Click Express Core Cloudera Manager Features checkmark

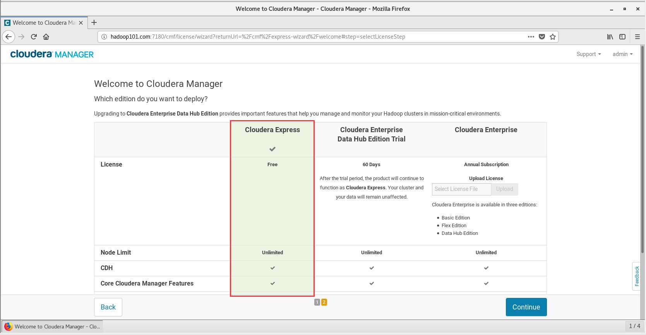coord(272,283)
